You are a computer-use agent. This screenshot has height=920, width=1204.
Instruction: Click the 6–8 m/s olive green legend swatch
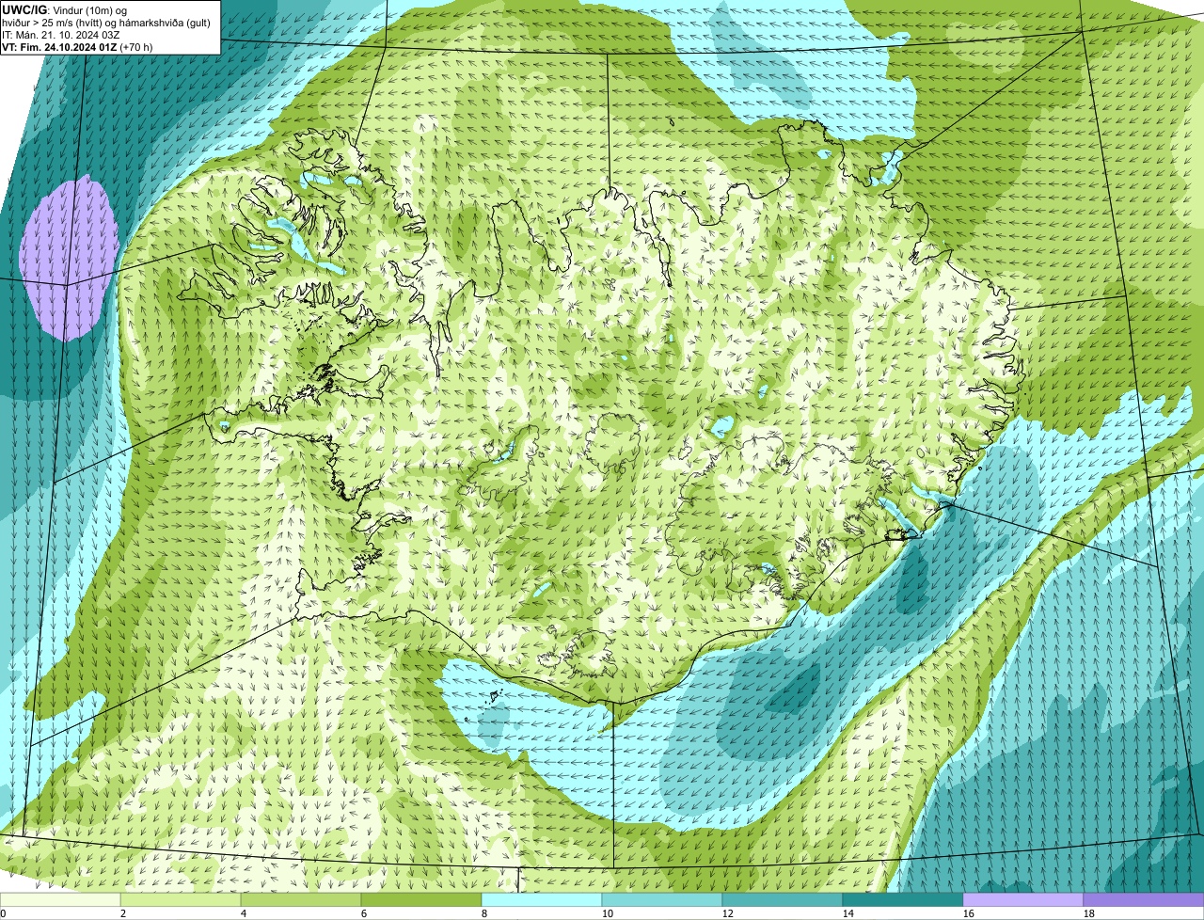click(x=421, y=899)
